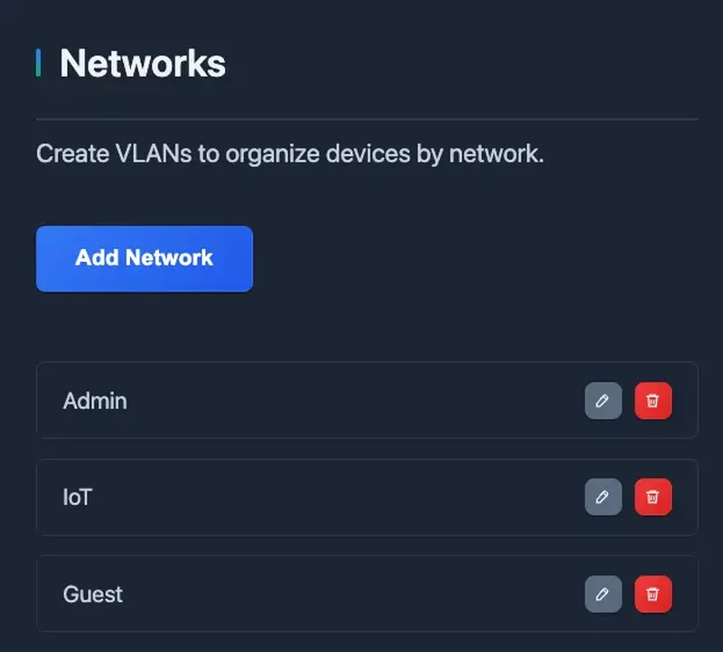Click the IoT network name label

[80, 497]
